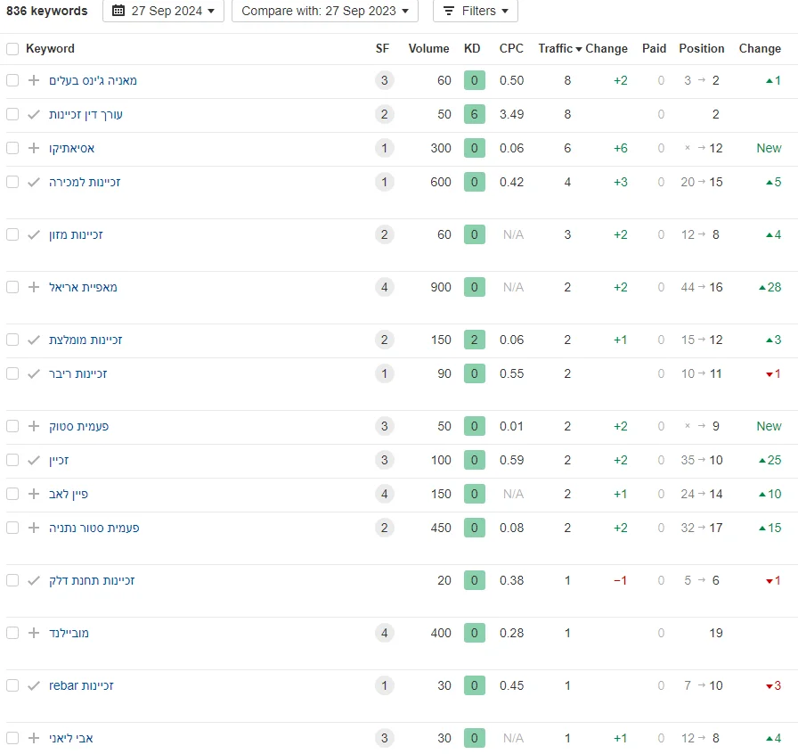Click volume 900 for מאפיית אריאל
The image size is (798, 754).
pos(441,287)
